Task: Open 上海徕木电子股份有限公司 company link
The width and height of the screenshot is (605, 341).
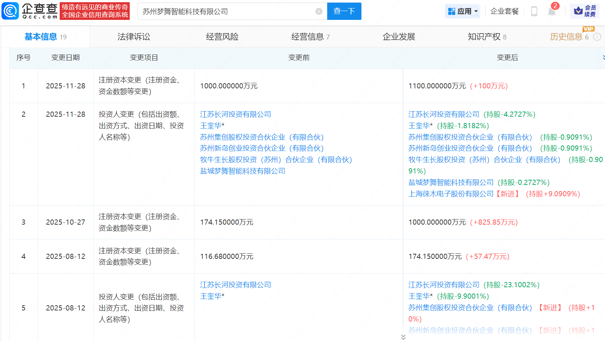Action: tap(450, 193)
